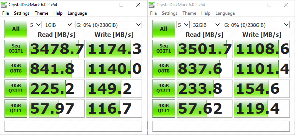The height and width of the screenshot is (135, 295).
Task: Start 4KiB Q1T1 test in right window
Action: click(x=164, y=109)
